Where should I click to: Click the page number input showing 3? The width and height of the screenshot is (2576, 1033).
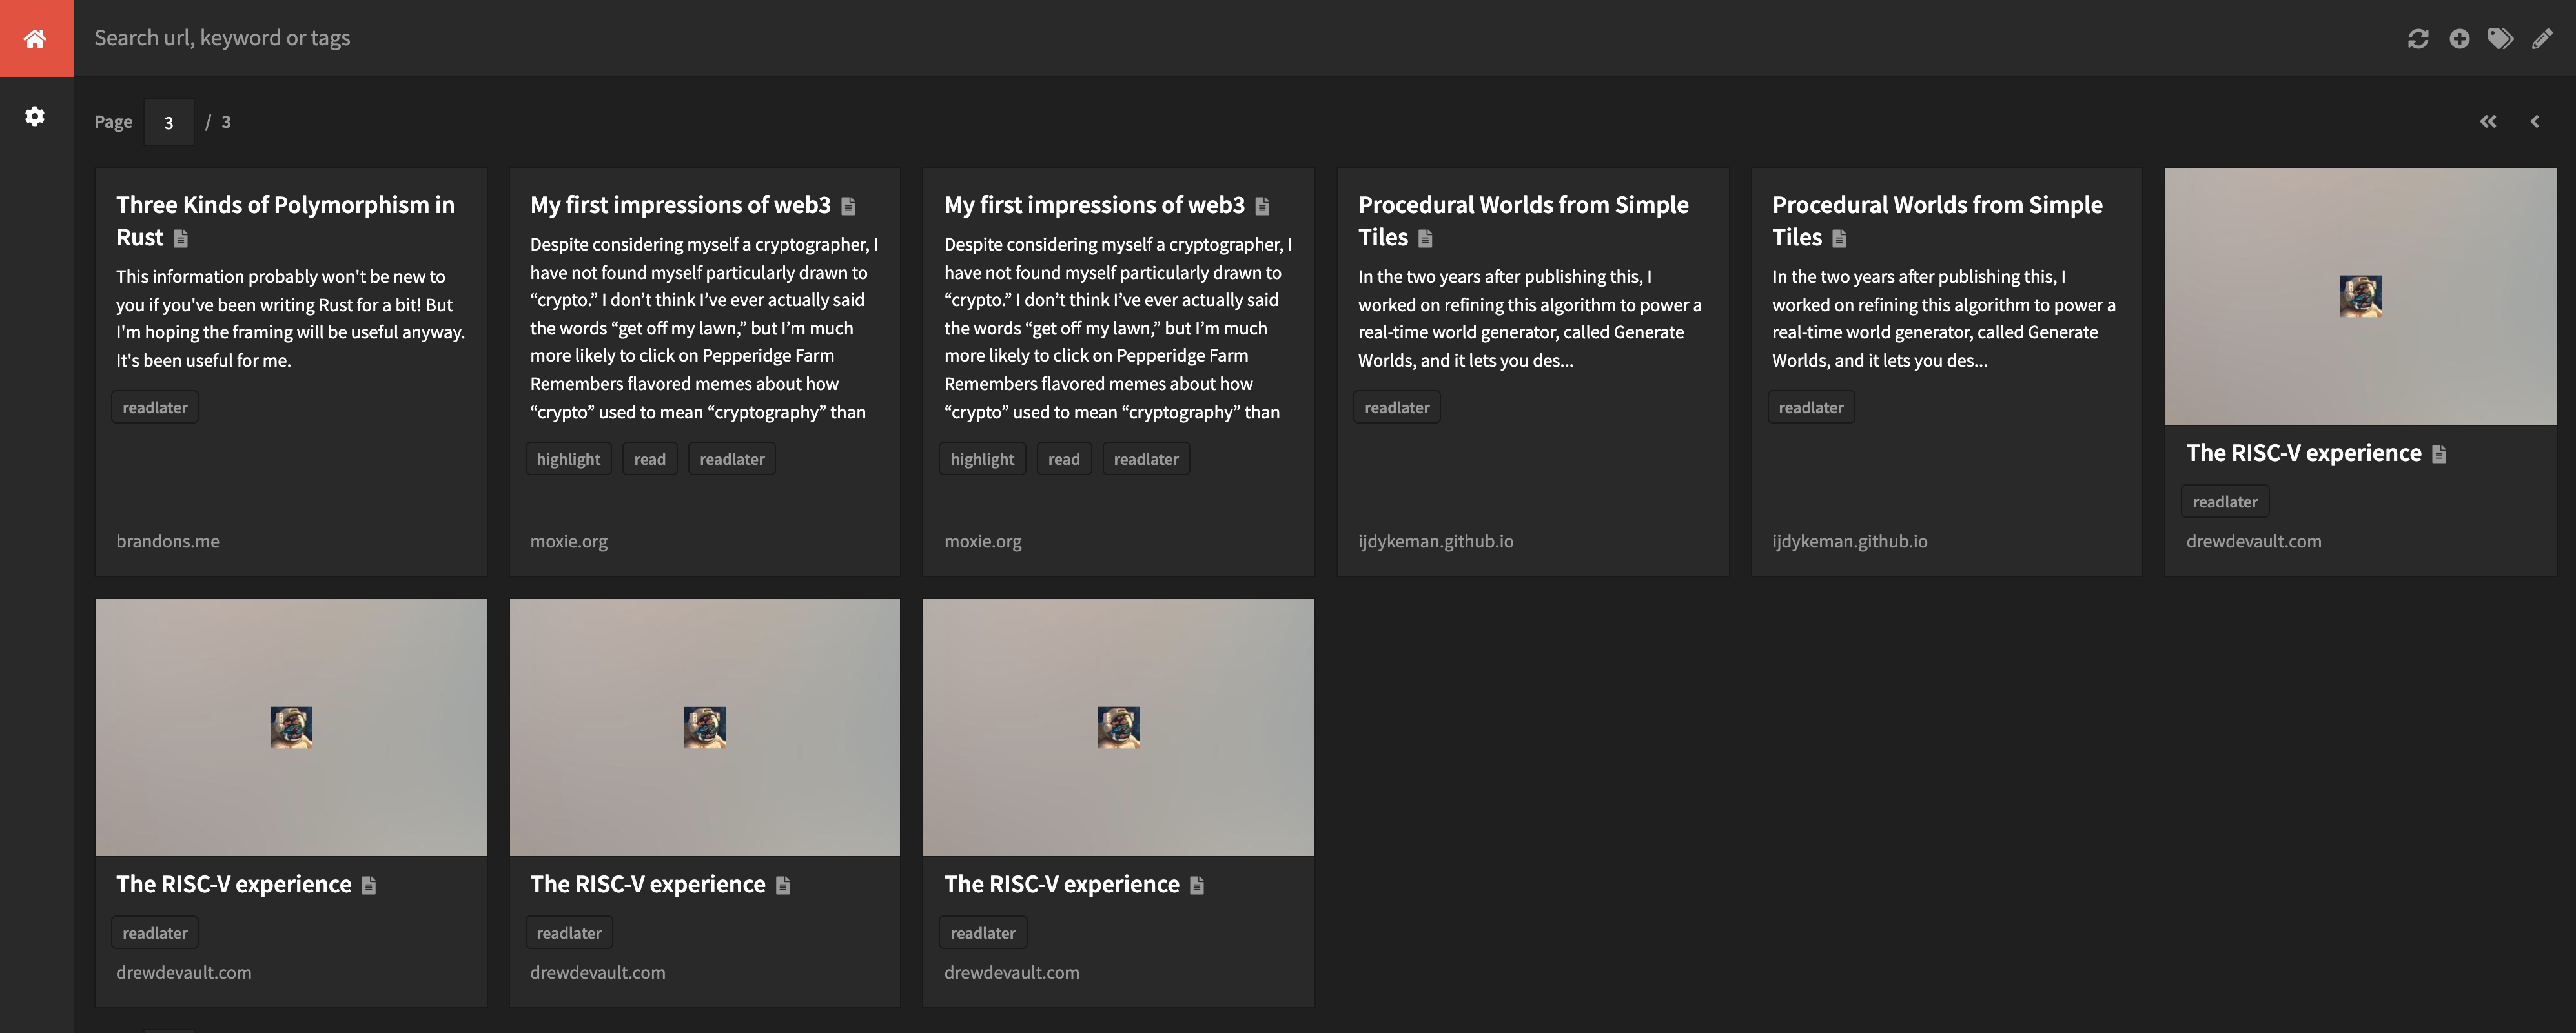tap(168, 121)
